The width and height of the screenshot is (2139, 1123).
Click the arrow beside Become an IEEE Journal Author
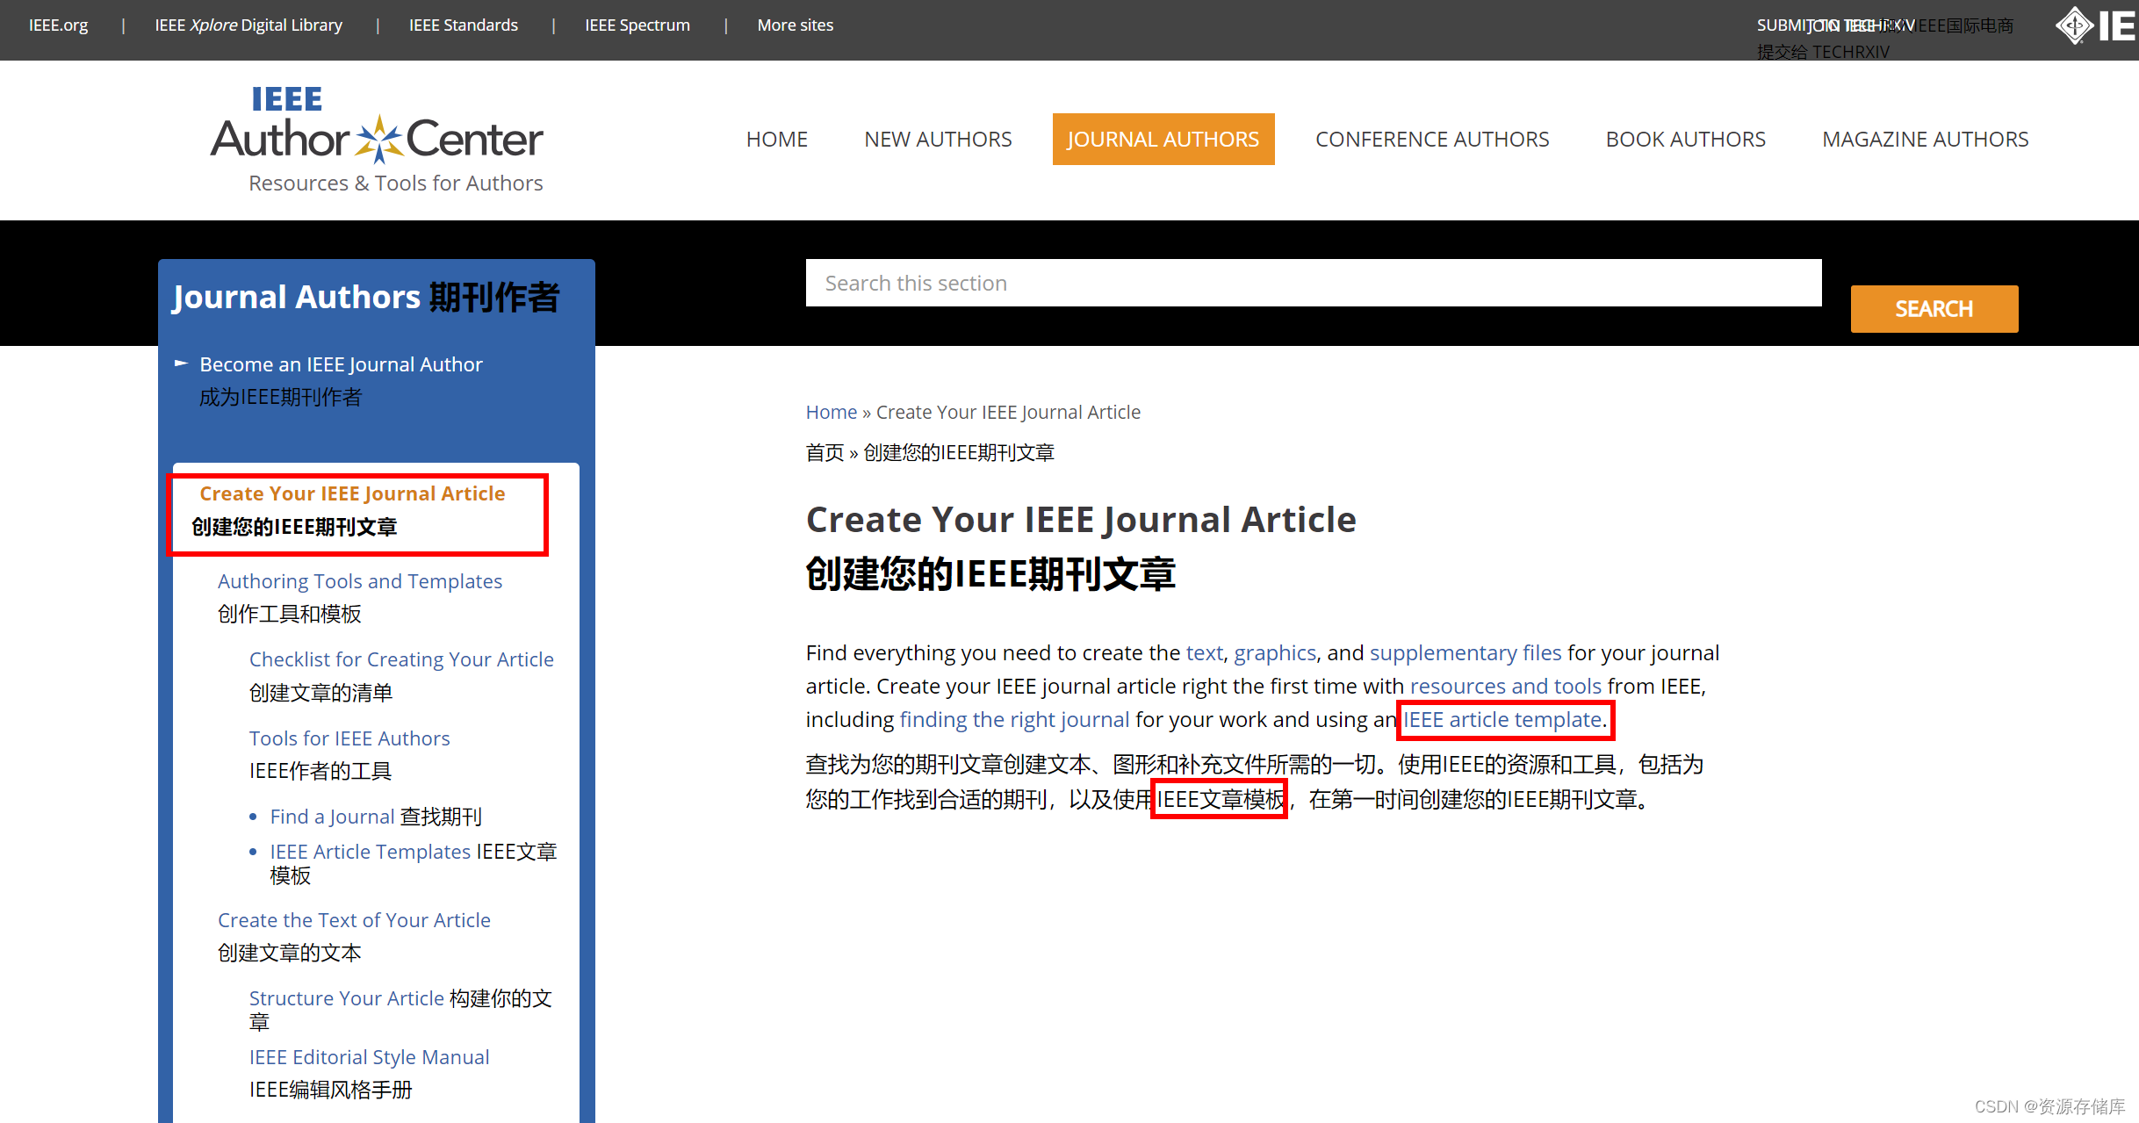(x=181, y=363)
